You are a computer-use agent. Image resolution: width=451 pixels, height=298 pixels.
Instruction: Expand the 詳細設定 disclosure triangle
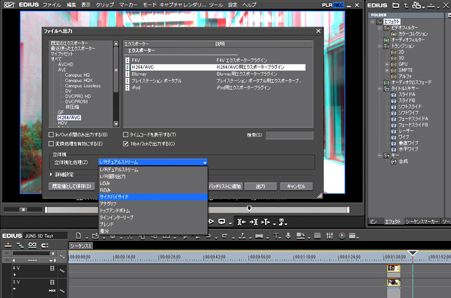click(x=51, y=174)
